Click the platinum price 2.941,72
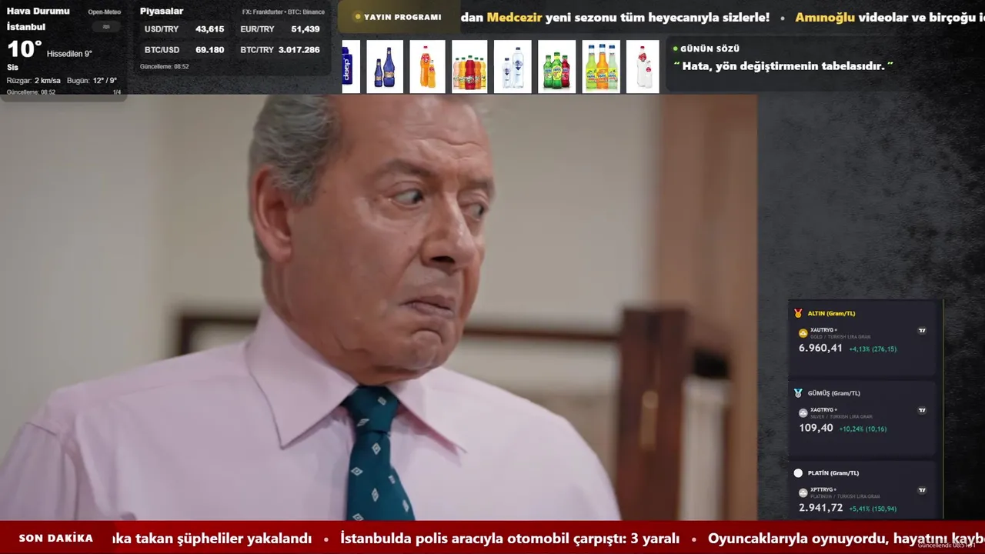The height and width of the screenshot is (554, 985). coord(821,508)
